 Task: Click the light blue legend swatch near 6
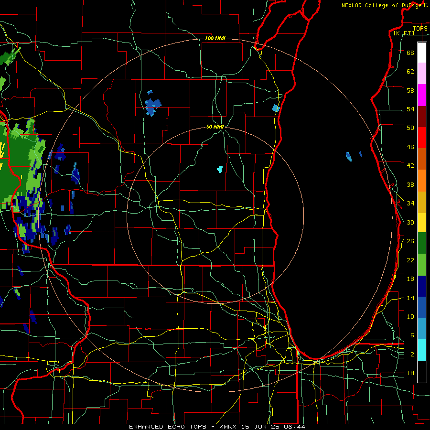click(422, 329)
